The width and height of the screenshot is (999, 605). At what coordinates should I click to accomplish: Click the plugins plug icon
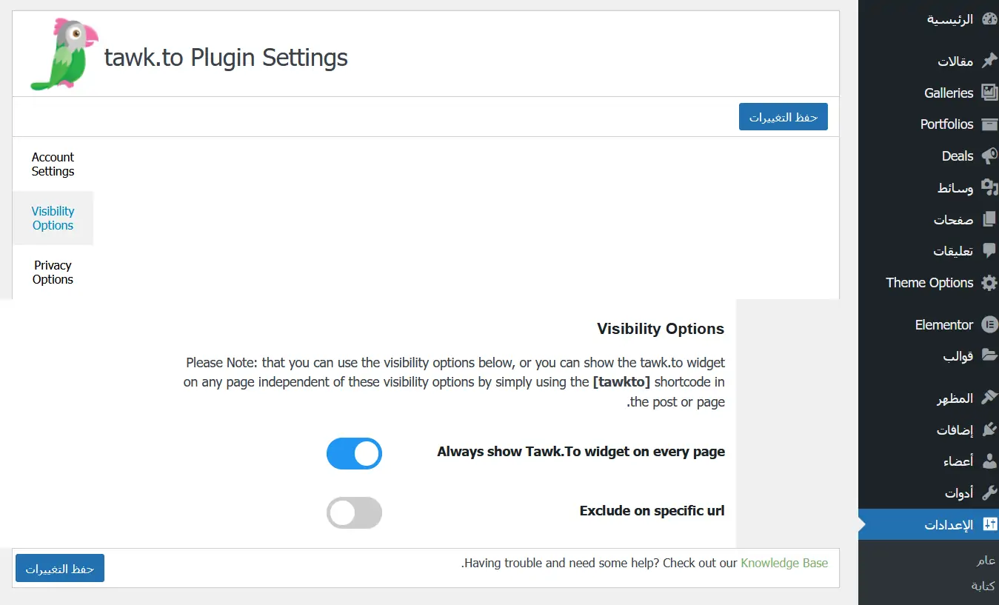tap(989, 430)
